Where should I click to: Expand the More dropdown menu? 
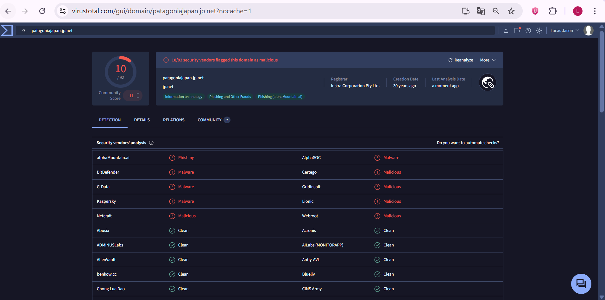coord(488,60)
